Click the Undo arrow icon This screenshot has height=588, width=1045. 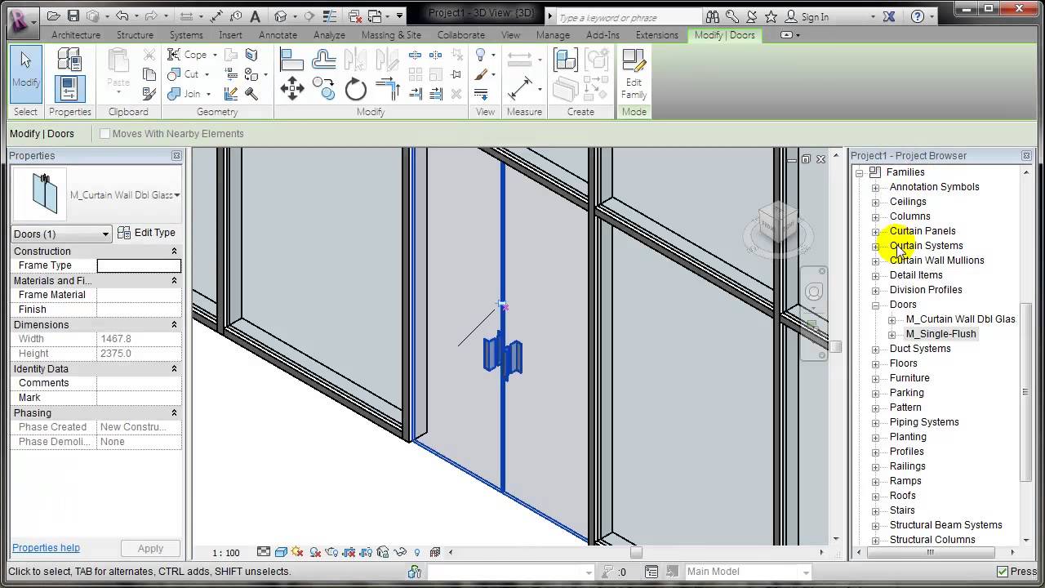pos(122,16)
